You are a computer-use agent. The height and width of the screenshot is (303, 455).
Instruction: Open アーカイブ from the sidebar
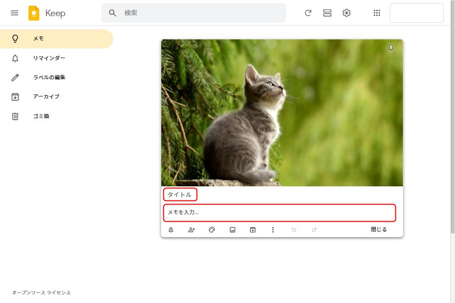(46, 96)
